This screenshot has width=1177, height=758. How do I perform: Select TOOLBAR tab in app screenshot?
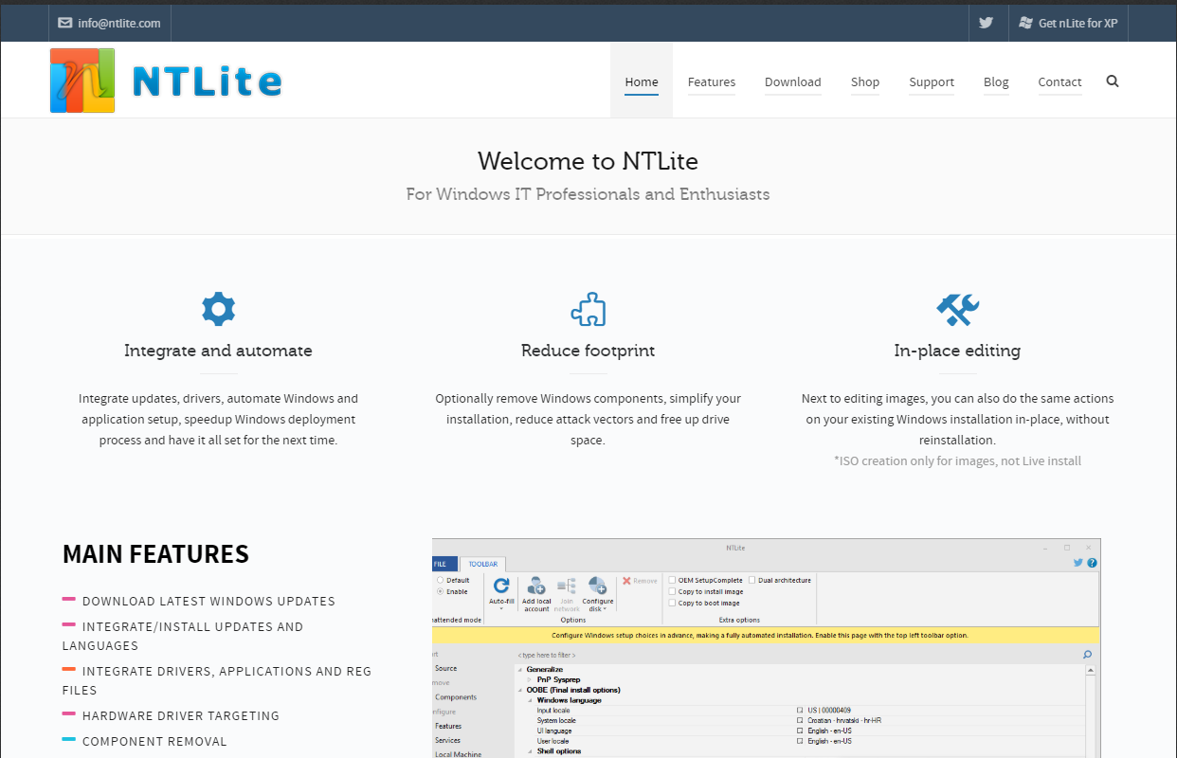482,564
